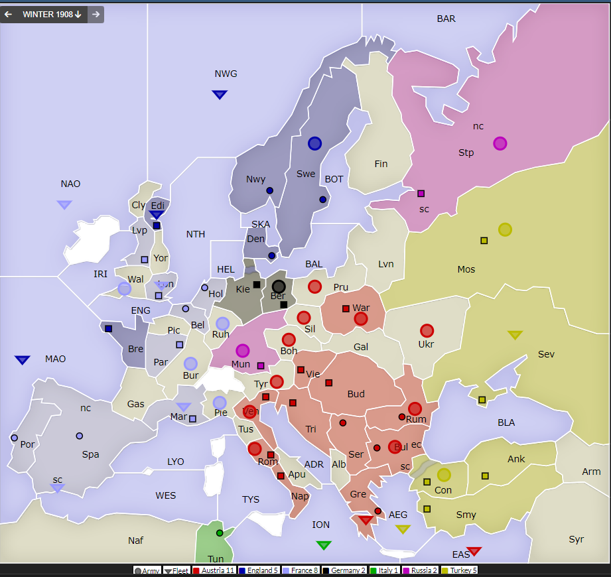This screenshot has height=577, width=611.
Task: Click the 'Arm' Armenia label
Action: coord(591,472)
